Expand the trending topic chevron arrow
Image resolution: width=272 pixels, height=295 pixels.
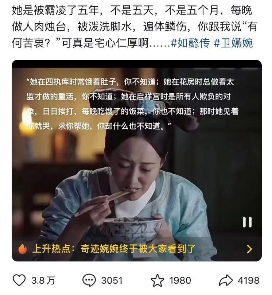[249, 249]
